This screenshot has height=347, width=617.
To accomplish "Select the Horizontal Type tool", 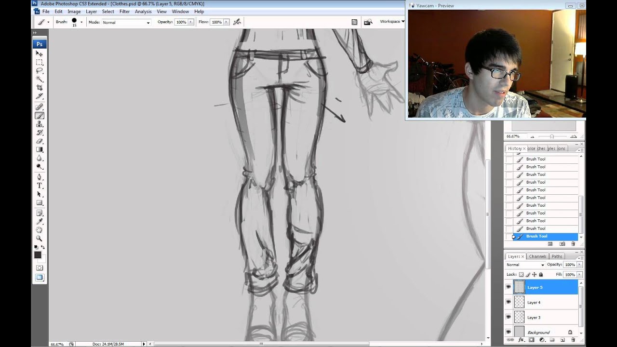I will pyautogui.click(x=40, y=186).
